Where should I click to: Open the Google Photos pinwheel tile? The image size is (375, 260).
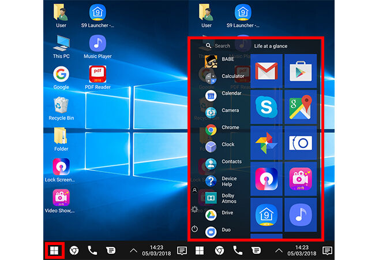(x=267, y=143)
